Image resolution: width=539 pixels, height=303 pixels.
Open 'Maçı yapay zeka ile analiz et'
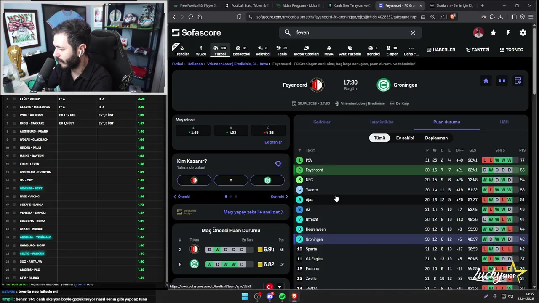pos(253,212)
